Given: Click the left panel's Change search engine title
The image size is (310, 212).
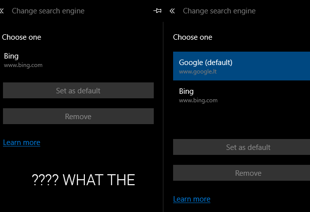Looking at the screenshot, I should pyautogui.click(x=48, y=11).
